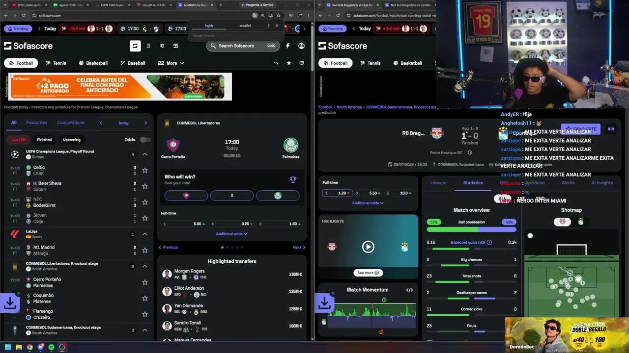Open Spotify from the taskbar
This screenshot has width=629, height=353.
[x=51, y=347]
